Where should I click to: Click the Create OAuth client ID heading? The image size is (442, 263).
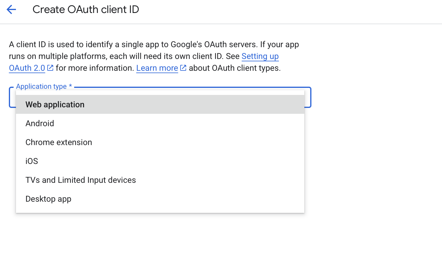[x=86, y=9]
